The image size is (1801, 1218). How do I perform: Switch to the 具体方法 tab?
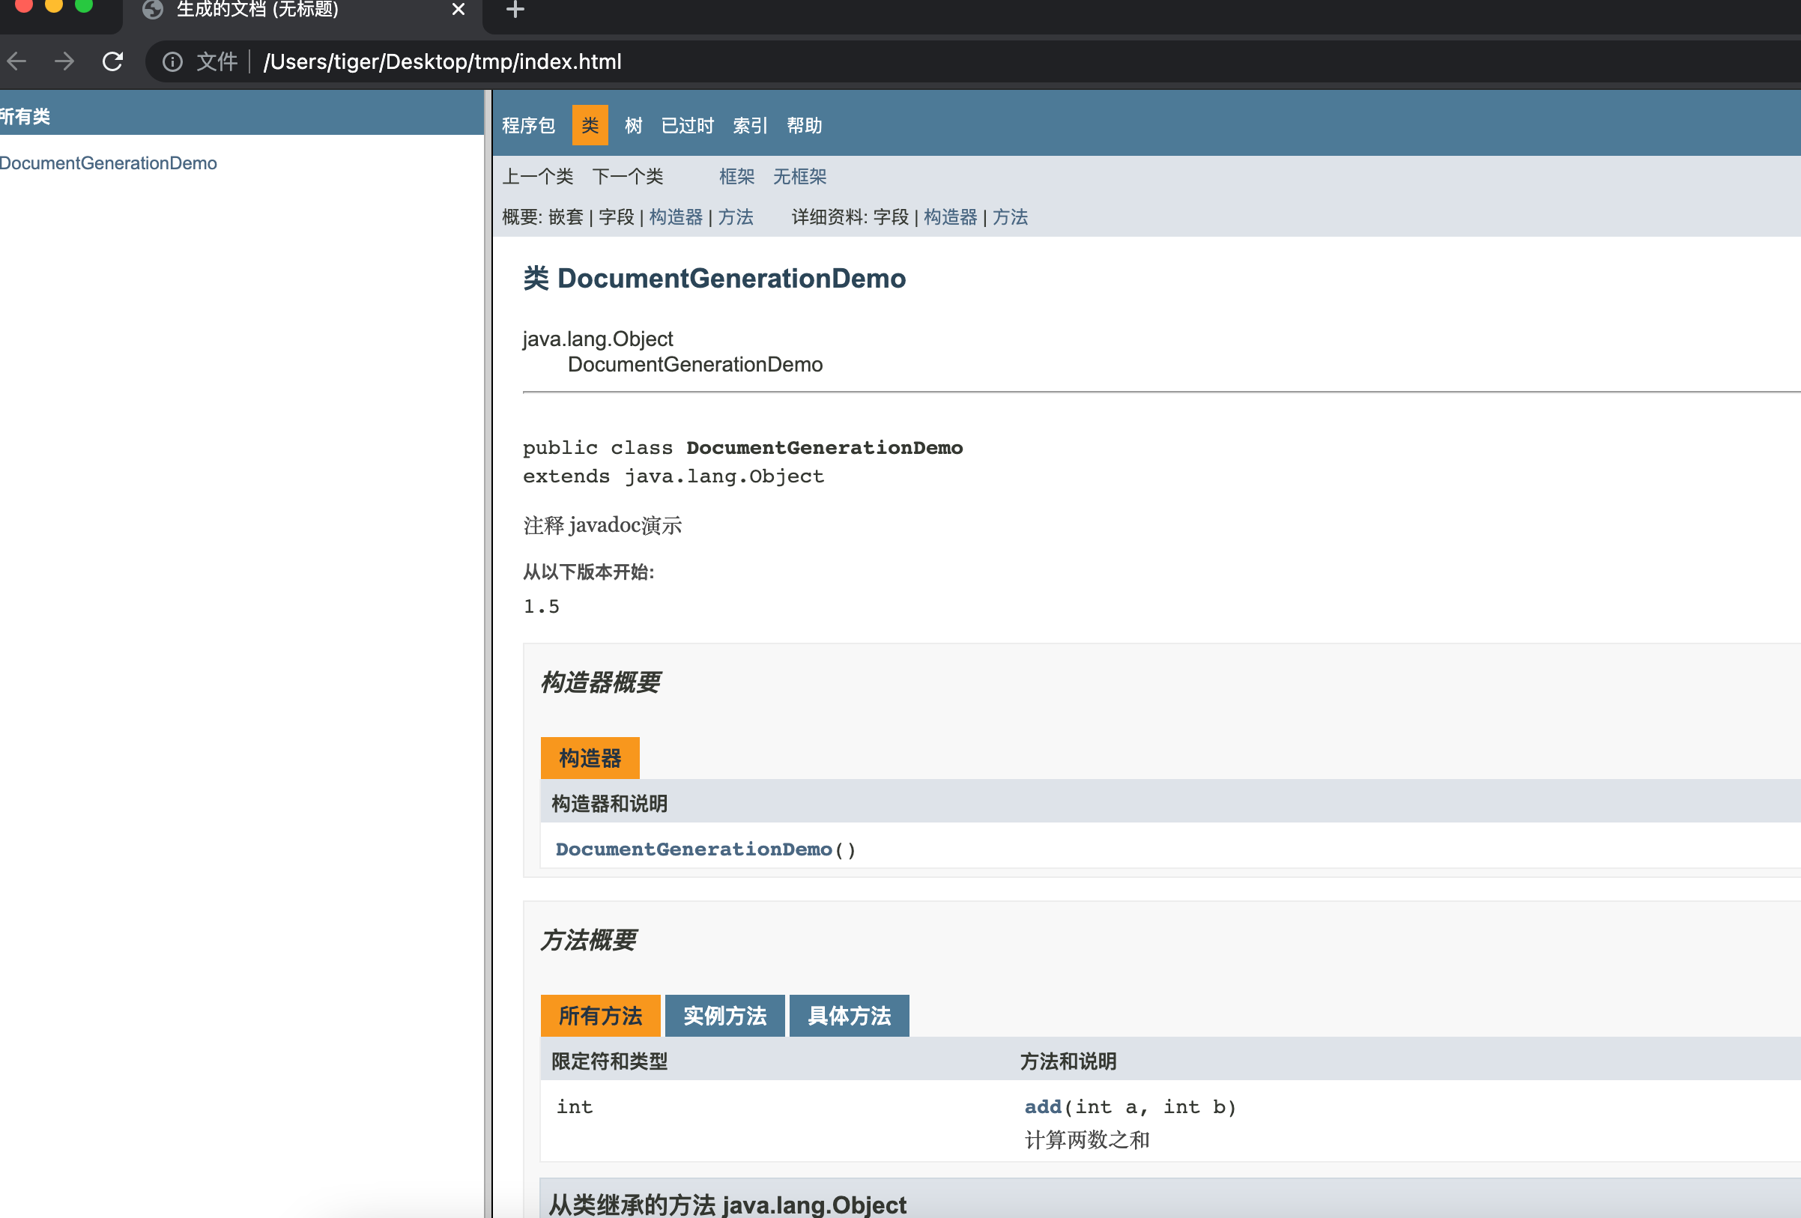[850, 1016]
